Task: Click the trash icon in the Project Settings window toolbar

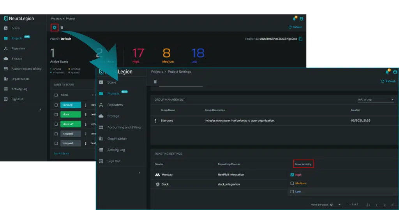Action: pyautogui.click(x=155, y=82)
